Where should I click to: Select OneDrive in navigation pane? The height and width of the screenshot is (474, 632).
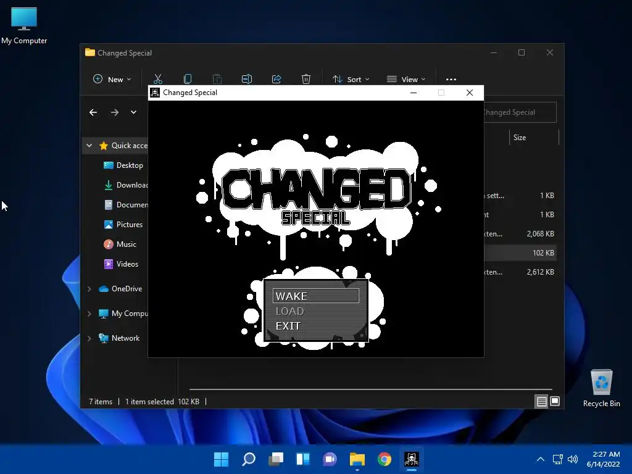coord(120,289)
